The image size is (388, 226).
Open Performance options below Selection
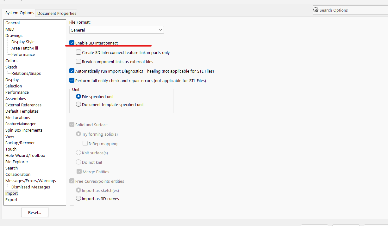17,92
